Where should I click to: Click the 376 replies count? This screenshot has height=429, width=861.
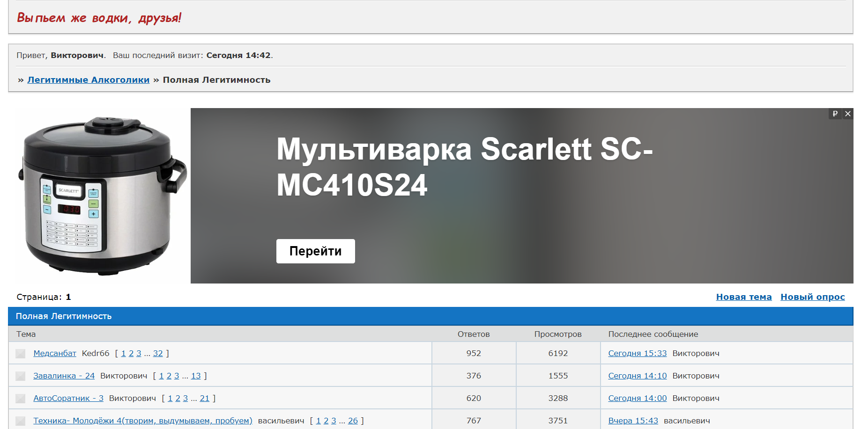tap(474, 376)
